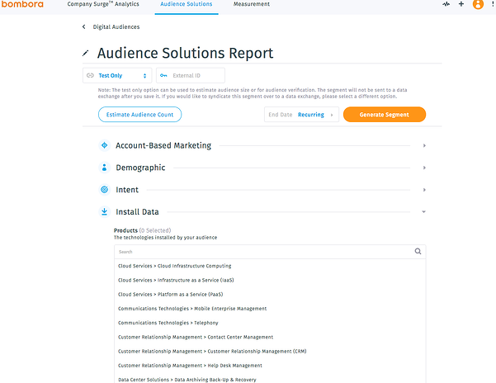Click the Account-Based Marketing target icon

tap(104, 145)
